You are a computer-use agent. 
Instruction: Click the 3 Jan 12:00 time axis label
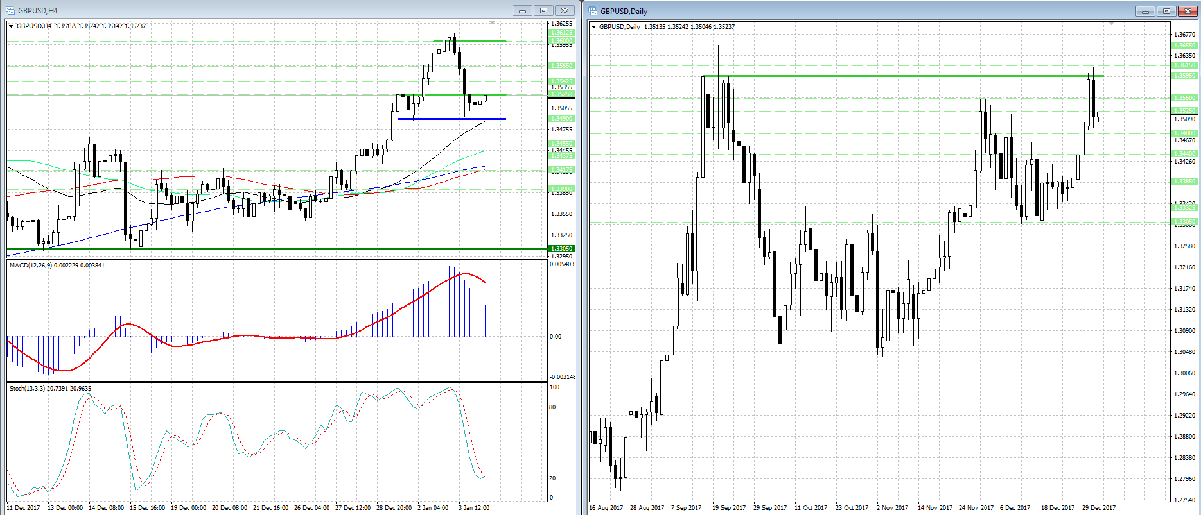tap(474, 508)
